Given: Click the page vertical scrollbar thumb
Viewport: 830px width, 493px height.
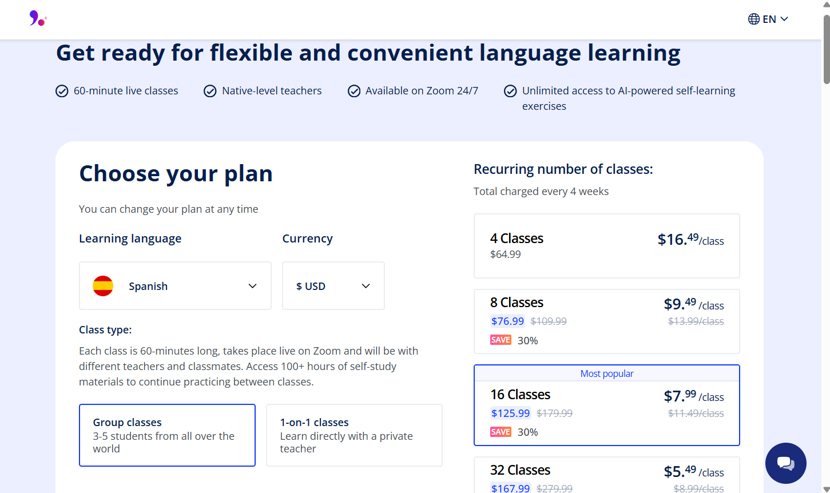Looking at the screenshot, I should coord(826,50).
